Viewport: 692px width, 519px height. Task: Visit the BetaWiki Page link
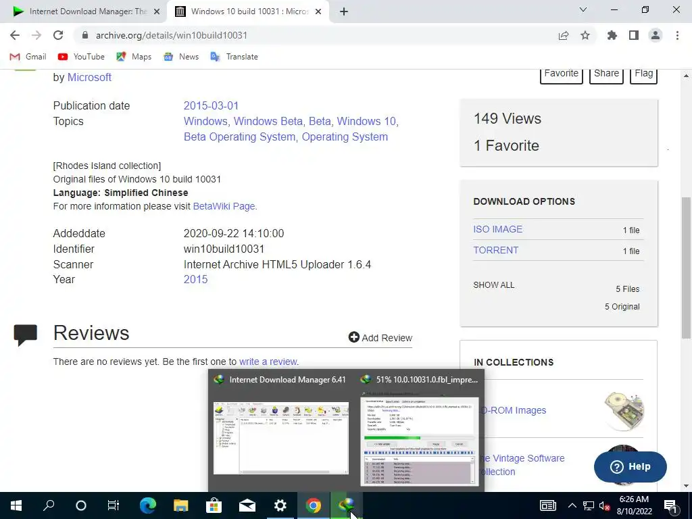pyautogui.click(x=224, y=206)
